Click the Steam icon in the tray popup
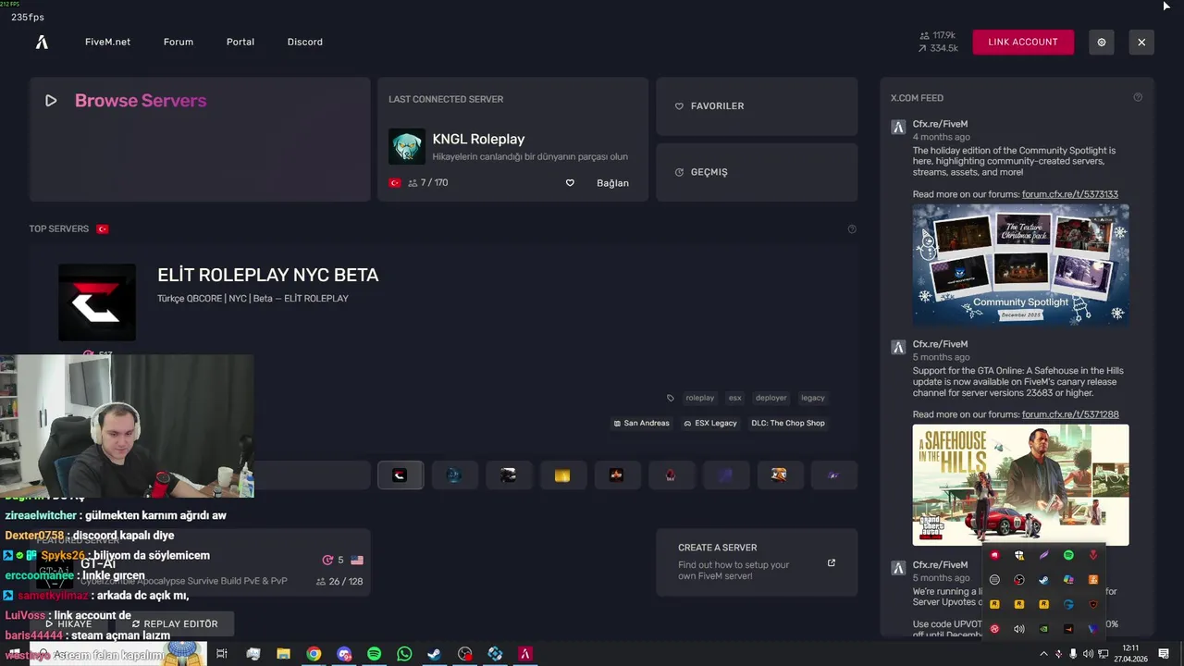The width and height of the screenshot is (1184, 666). pyautogui.click(x=1043, y=580)
